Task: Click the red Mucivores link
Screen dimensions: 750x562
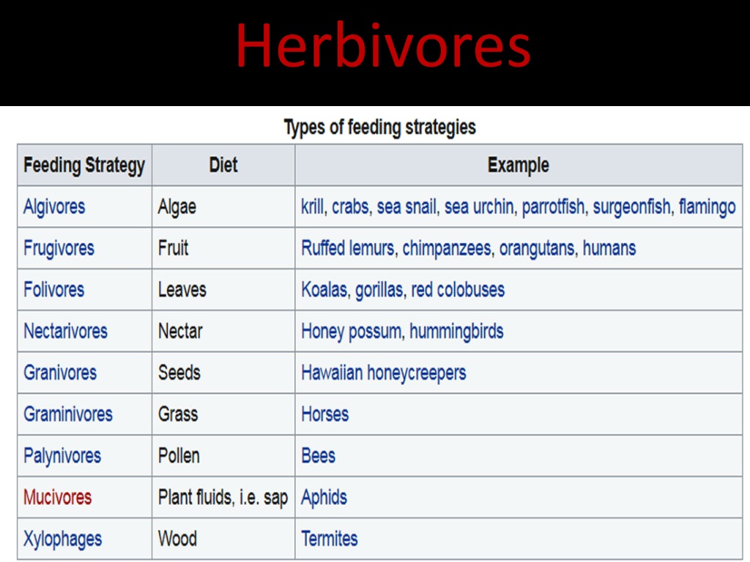Action: point(57,498)
